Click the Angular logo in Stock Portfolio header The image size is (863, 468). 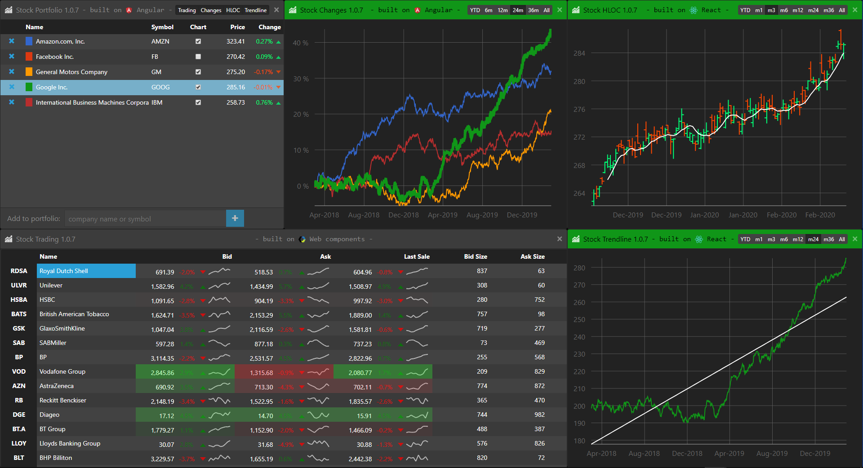pos(129,10)
